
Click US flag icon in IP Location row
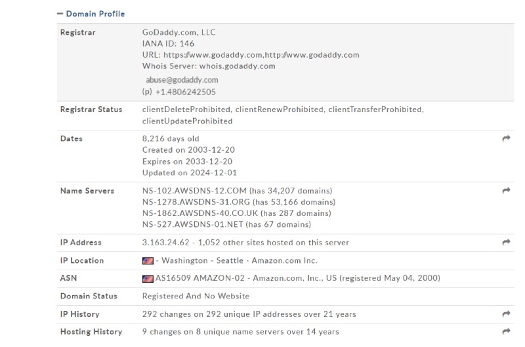pyautogui.click(x=148, y=260)
